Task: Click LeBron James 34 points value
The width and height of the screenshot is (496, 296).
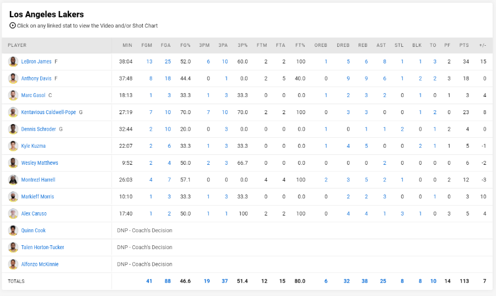Action: 466,61
